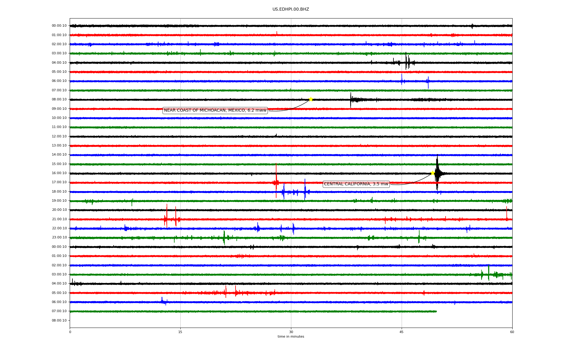
Task: Click the 20:00:10 time label
Action: pyautogui.click(x=59, y=210)
